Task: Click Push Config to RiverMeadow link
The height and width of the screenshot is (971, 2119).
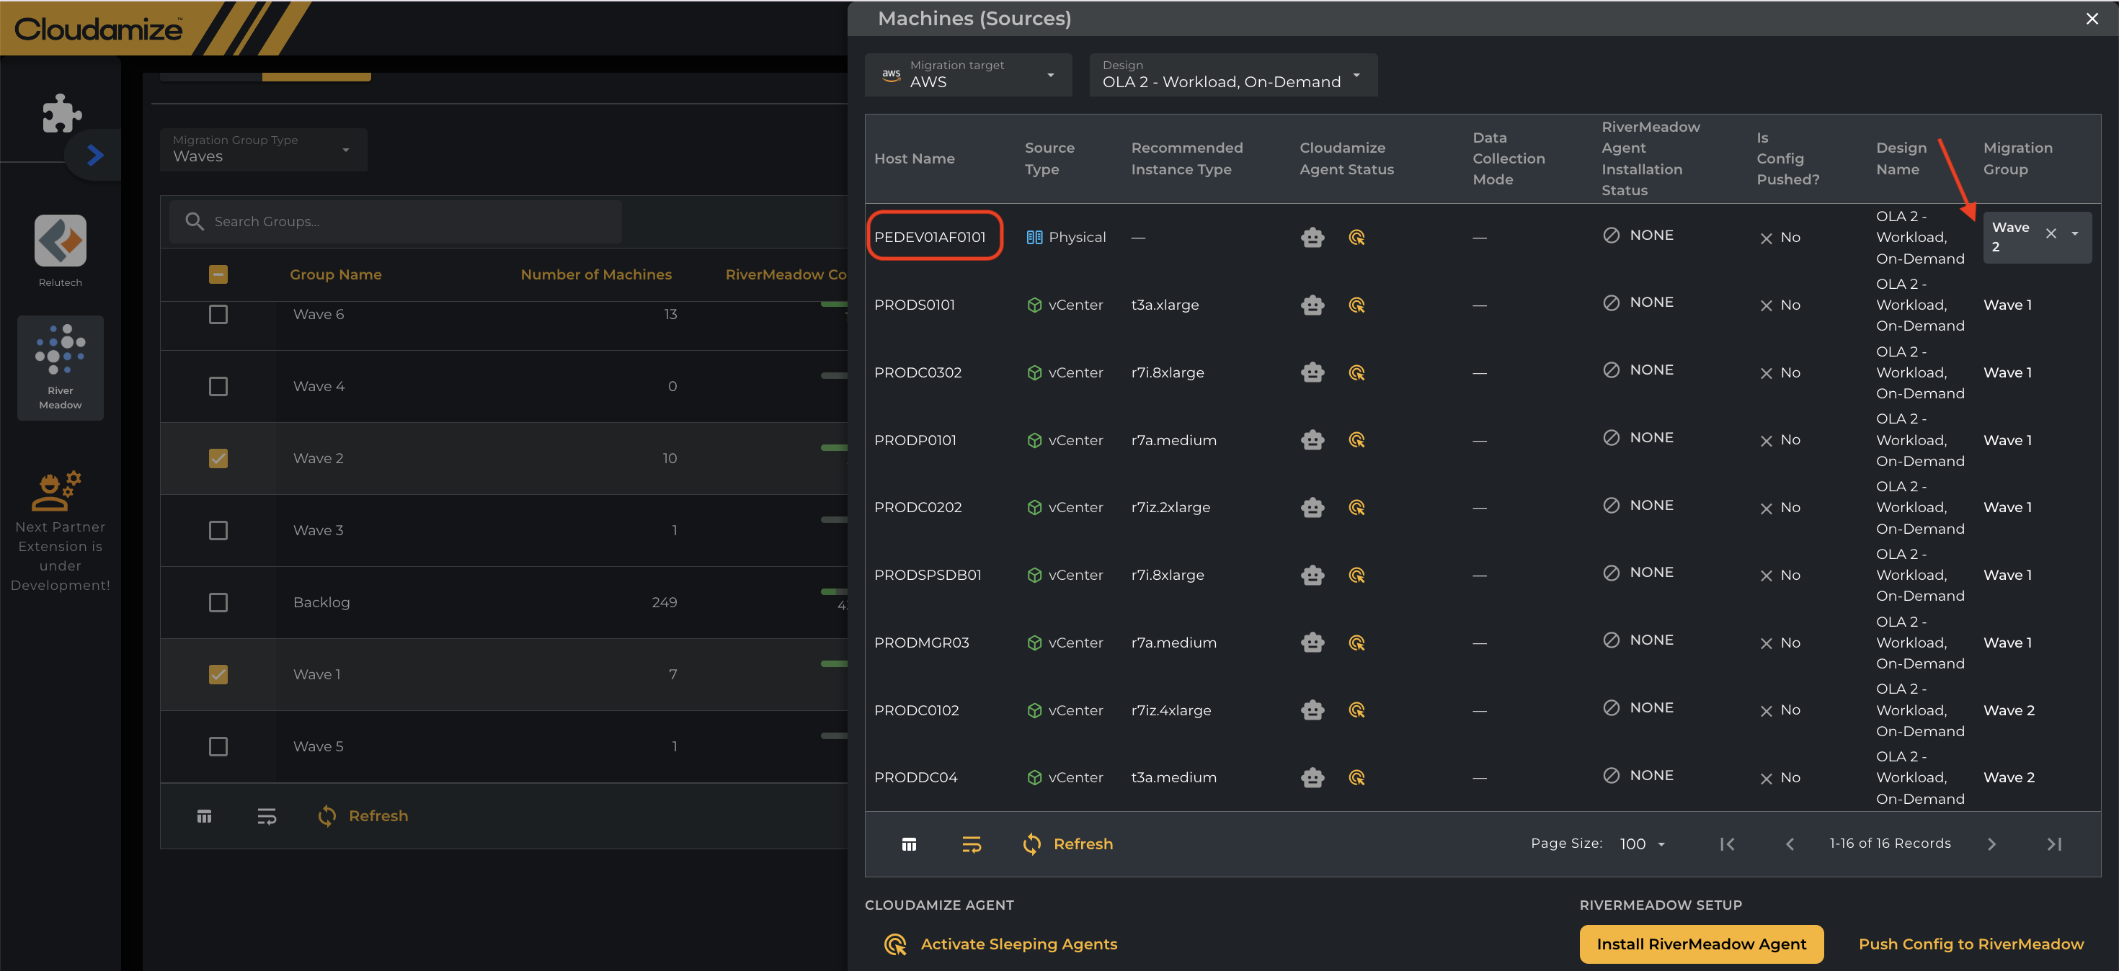Action: 1971,944
